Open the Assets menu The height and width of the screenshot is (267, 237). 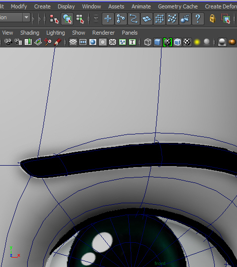tap(117, 6)
